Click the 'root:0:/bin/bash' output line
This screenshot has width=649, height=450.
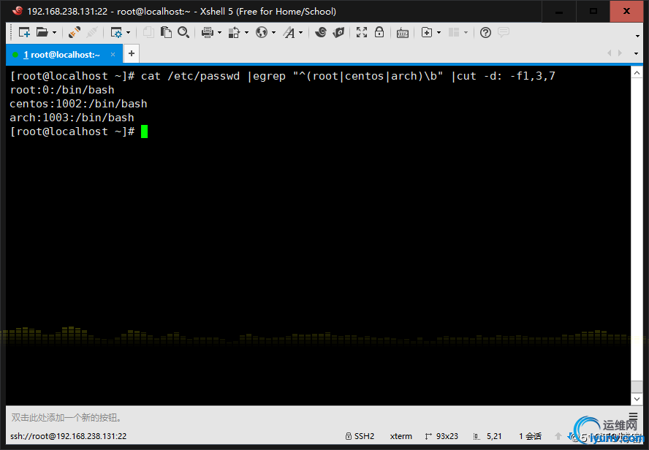coord(62,90)
